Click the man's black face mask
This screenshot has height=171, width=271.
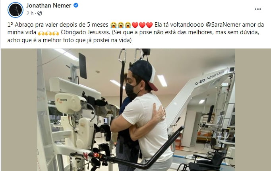pos(132,91)
